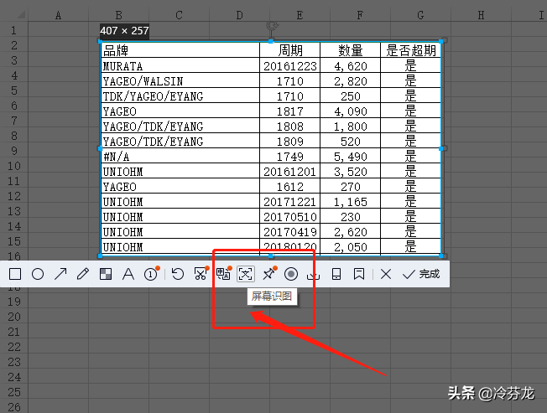Click the scissors screenshot tool
Image resolution: width=547 pixels, height=413 pixels.
[x=201, y=274]
